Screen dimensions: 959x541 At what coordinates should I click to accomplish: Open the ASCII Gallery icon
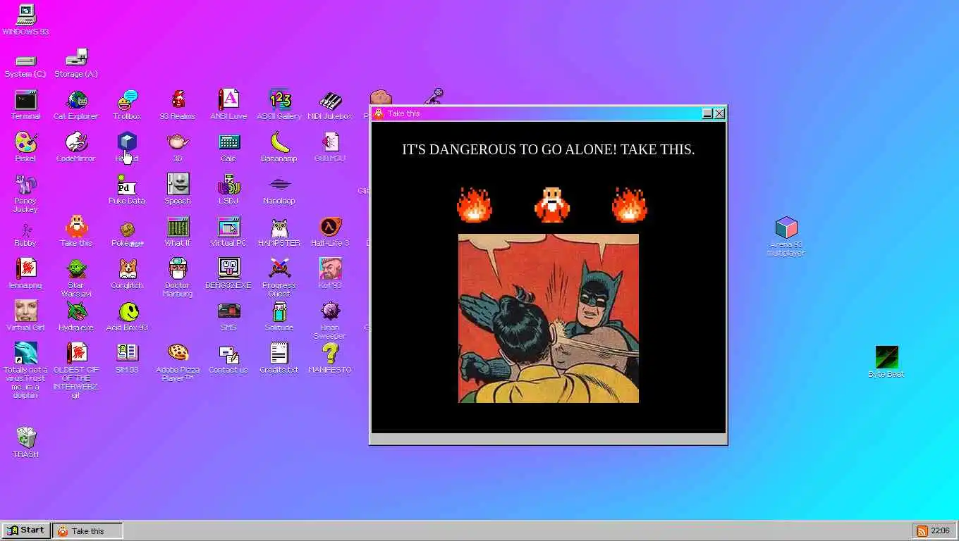[x=279, y=105]
